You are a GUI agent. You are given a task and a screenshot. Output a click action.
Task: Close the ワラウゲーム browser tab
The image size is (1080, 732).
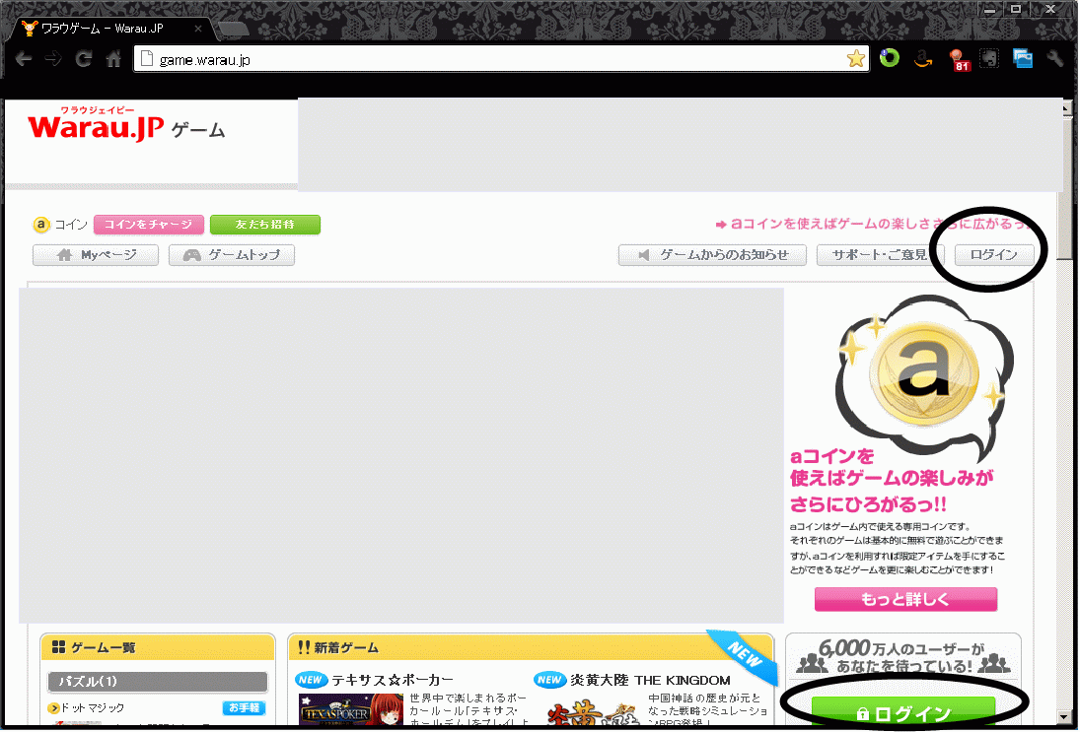(197, 29)
